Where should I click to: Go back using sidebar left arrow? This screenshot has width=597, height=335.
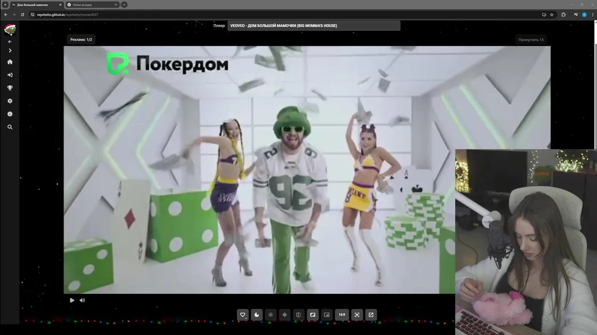pyautogui.click(x=10, y=41)
